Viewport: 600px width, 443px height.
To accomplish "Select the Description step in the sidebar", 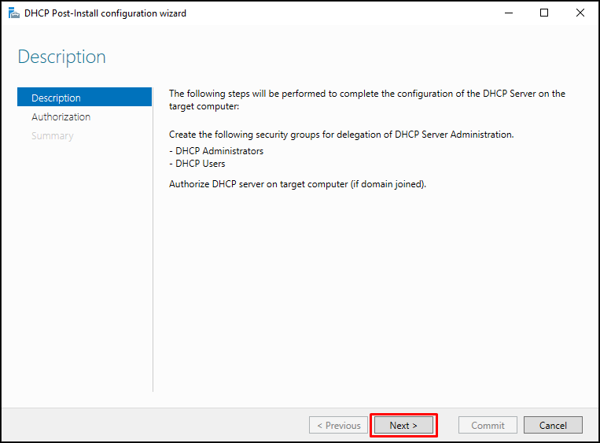I will coord(85,97).
